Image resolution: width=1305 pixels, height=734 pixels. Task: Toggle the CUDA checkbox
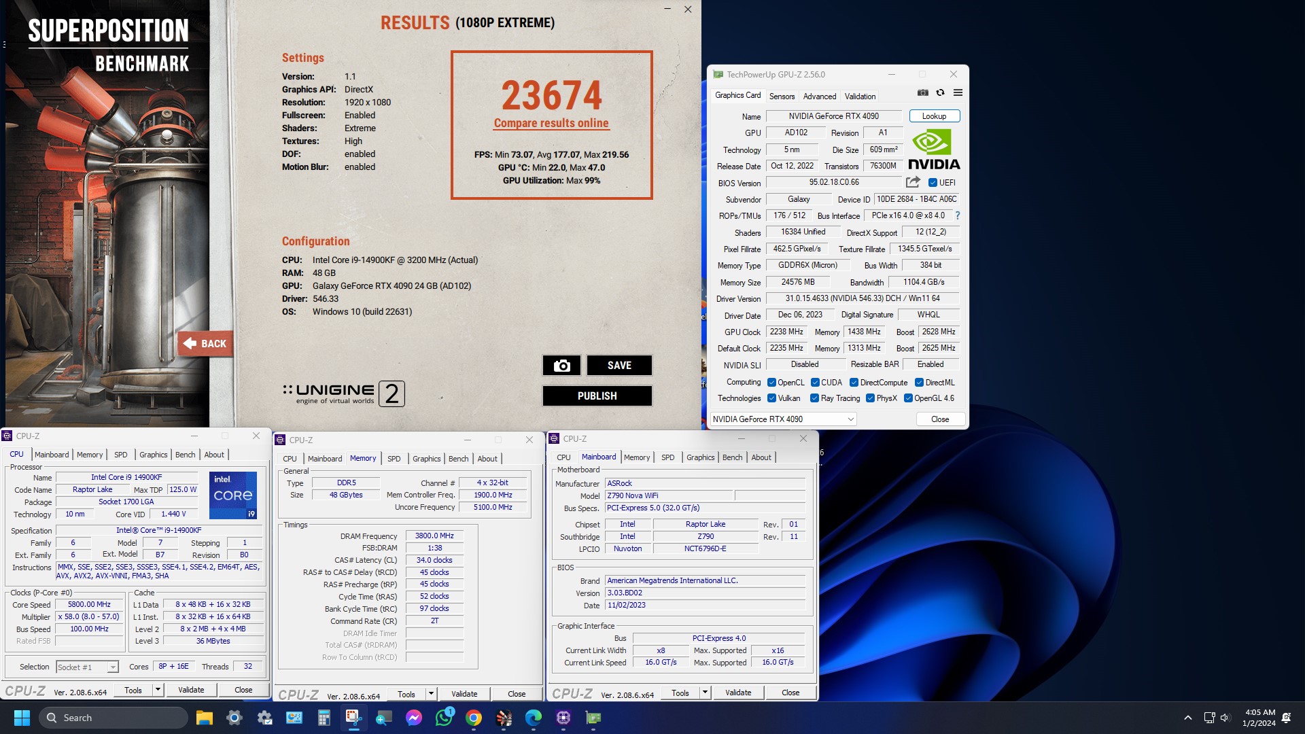click(815, 383)
